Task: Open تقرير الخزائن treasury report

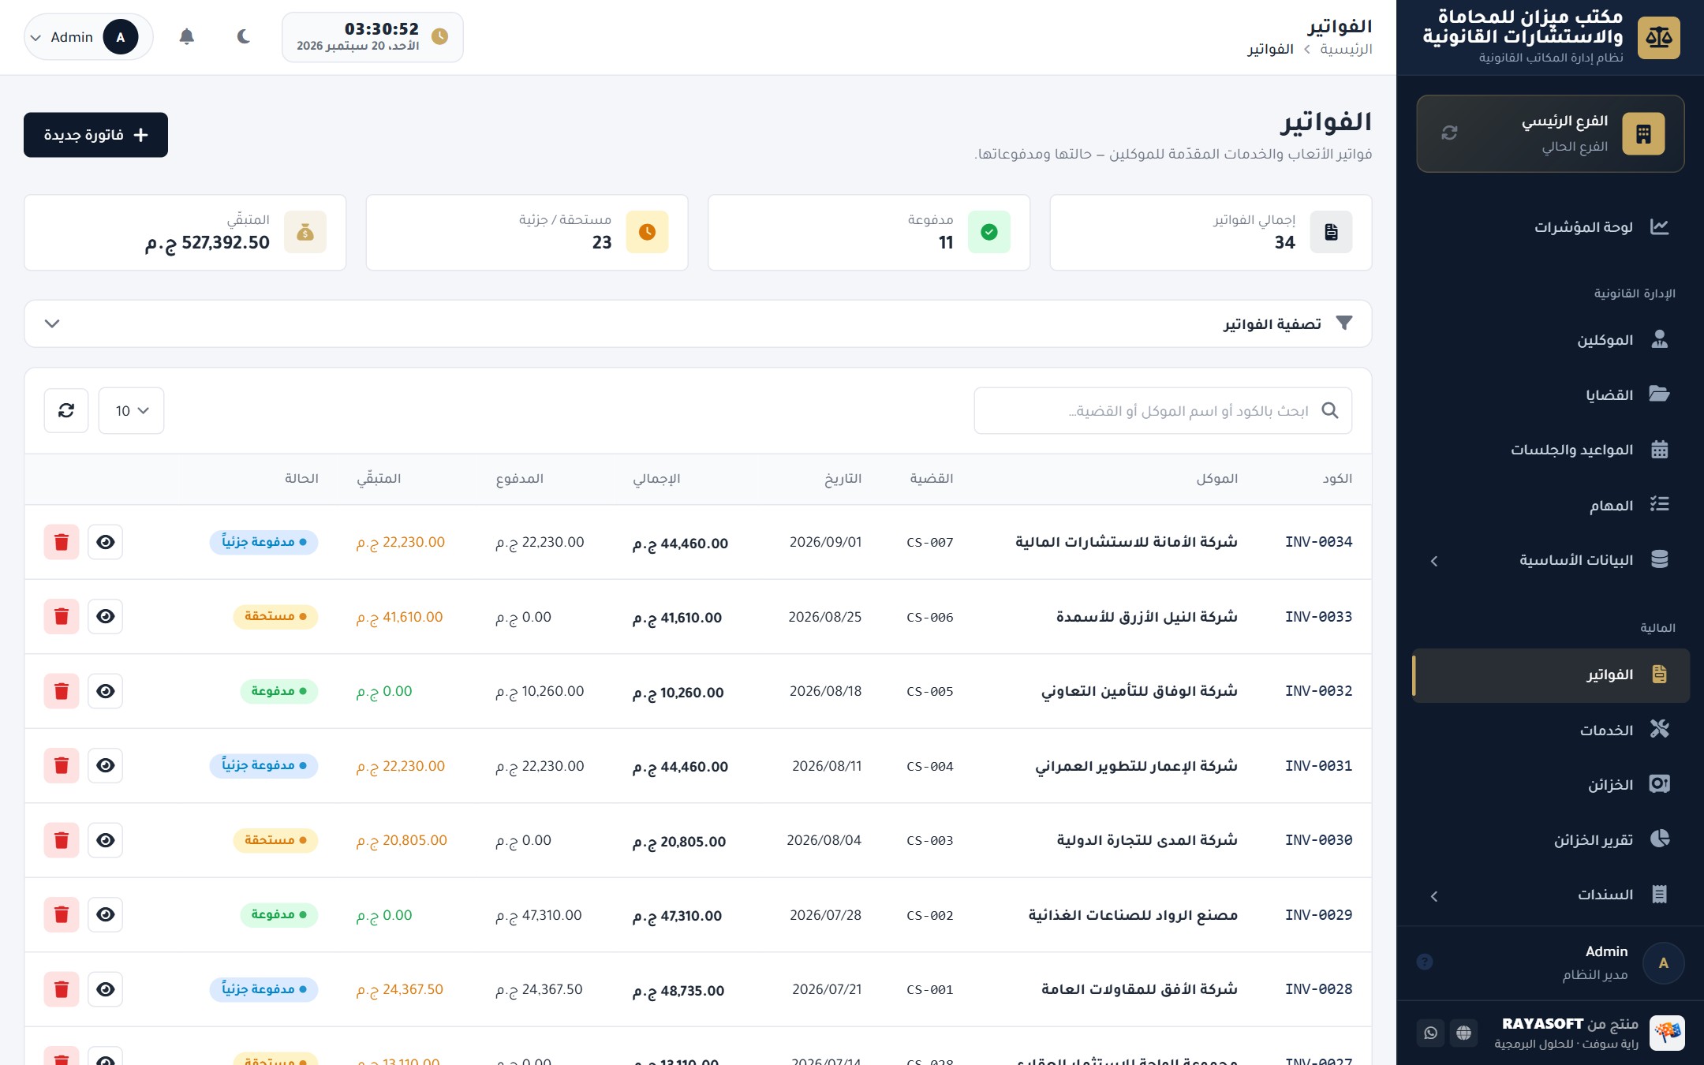Action: tap(1551, 839)
